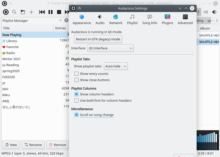Open the search tool magnifier icon

(14, 12)
